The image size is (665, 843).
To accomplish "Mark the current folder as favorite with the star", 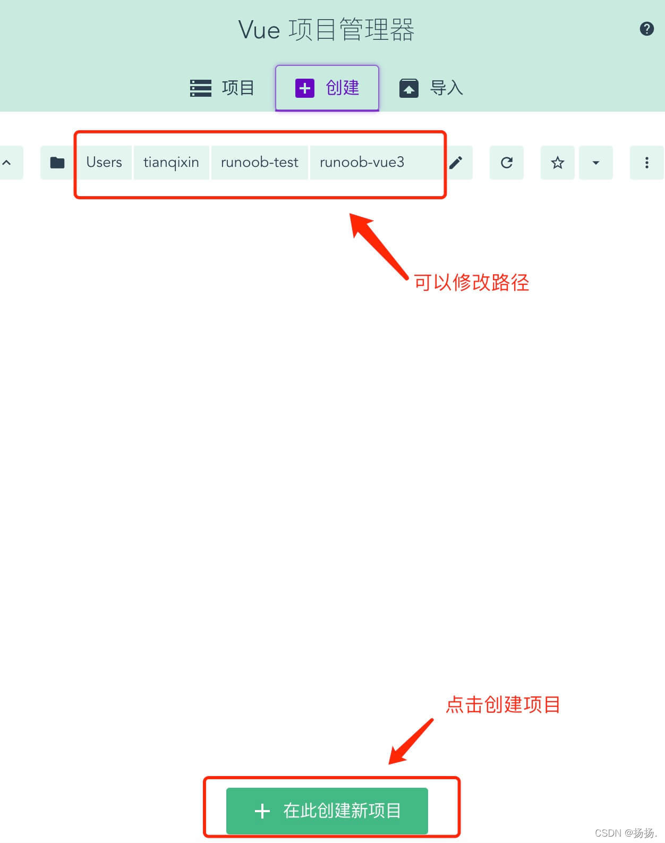I will click(557, 163).
